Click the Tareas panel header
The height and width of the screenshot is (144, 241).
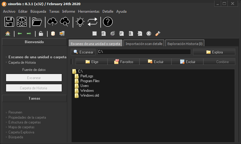coord(34,98)
